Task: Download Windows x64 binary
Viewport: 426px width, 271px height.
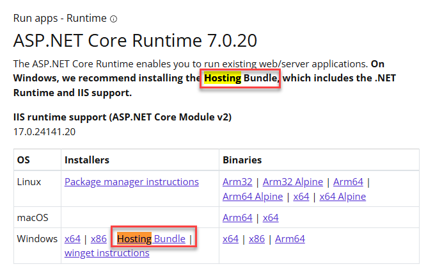Action: pos(230,238)
